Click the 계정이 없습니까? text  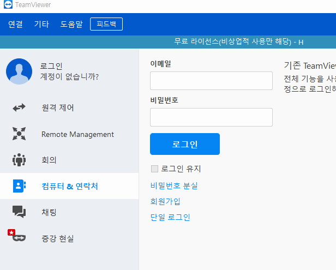click(69, 76)
